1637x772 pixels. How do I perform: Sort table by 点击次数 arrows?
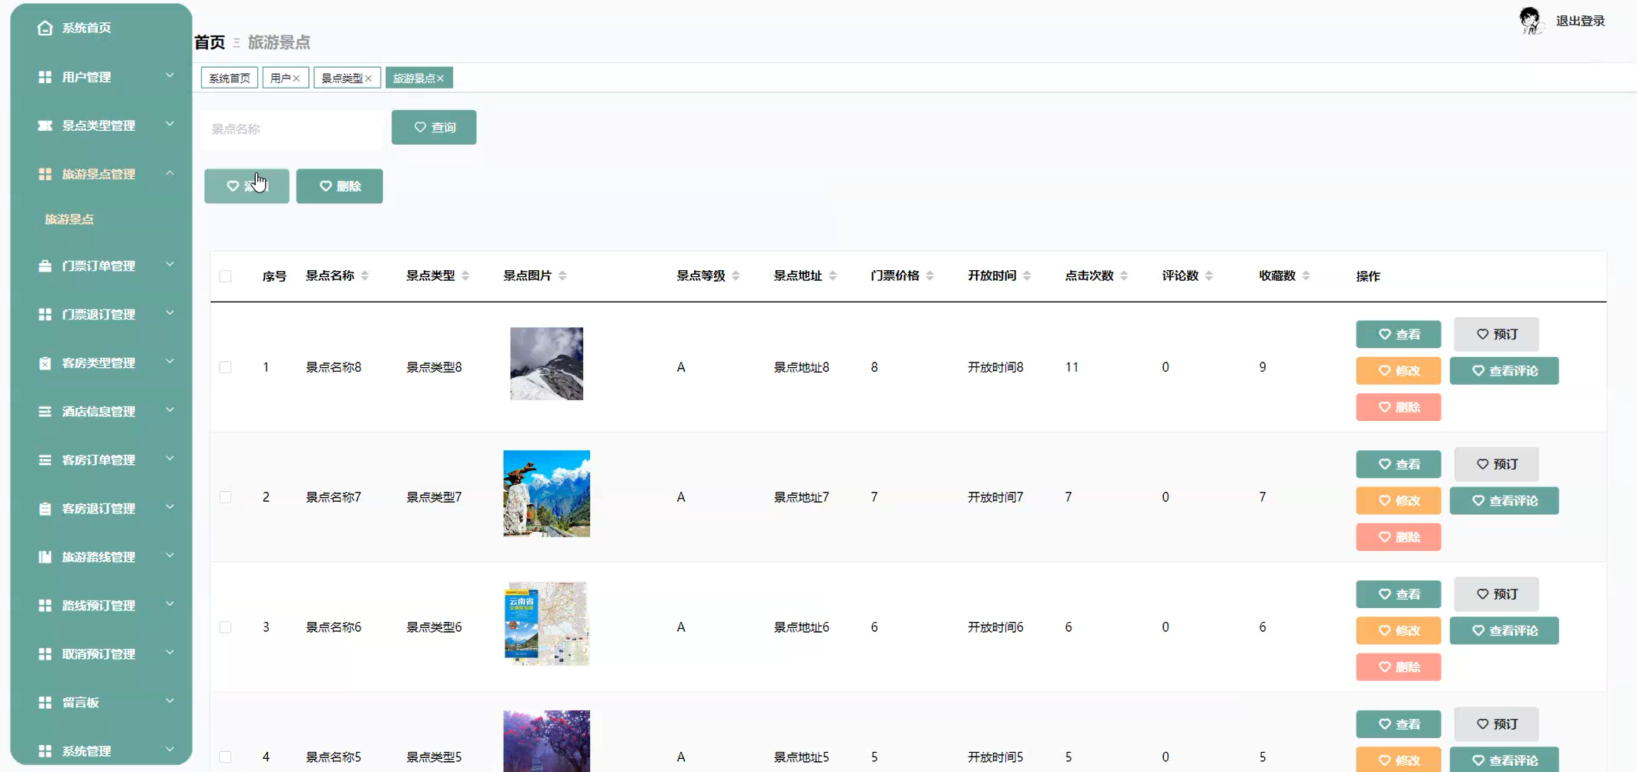1124,276
